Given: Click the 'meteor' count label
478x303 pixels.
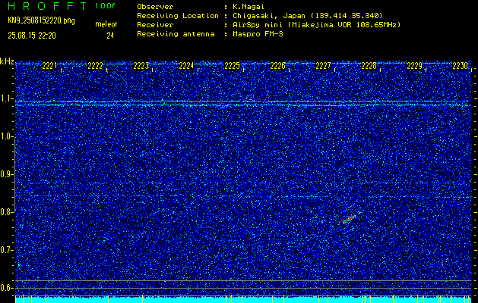Looking at the screenshot, I should [x=106, y=24].
